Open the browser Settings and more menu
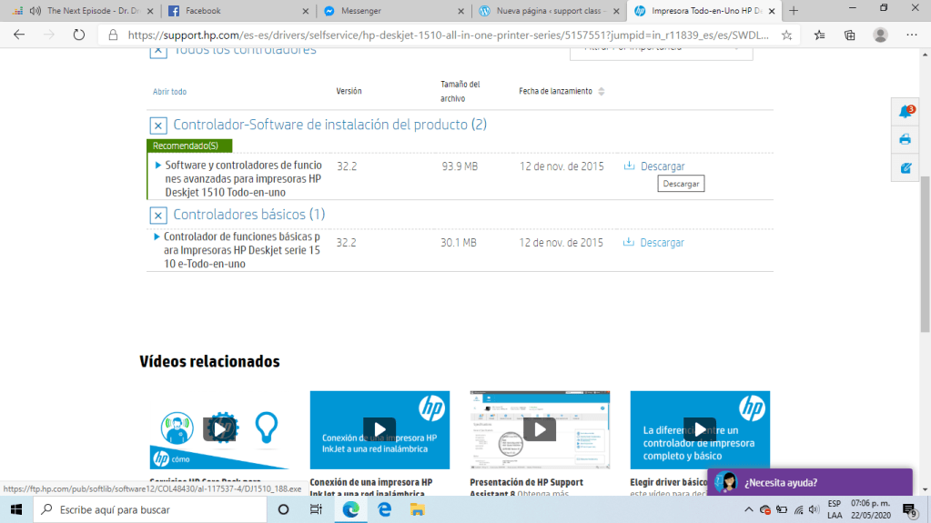Screen dimensions: 931x523 tap(912, 35)
